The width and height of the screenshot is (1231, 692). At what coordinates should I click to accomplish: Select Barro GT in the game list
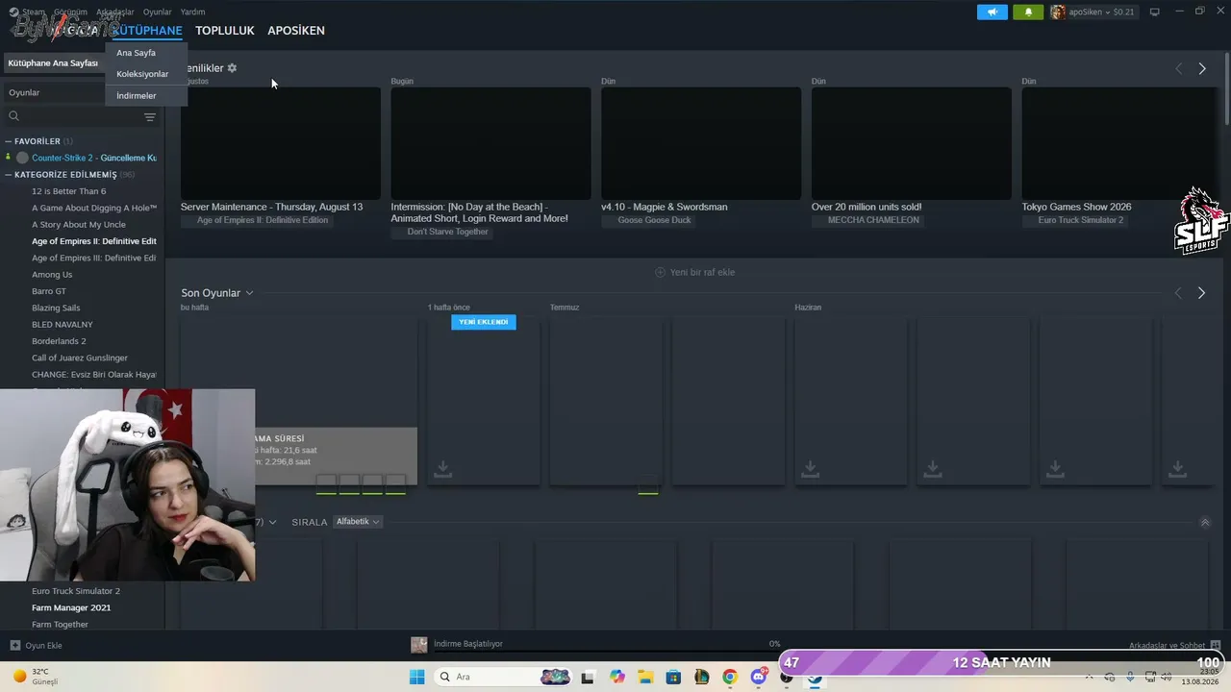coord(49,291)
